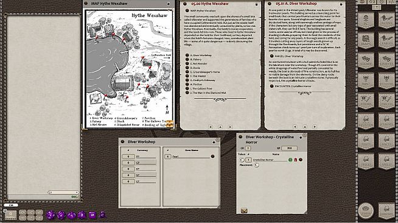Pick the purple d4 pyramid die
The width and height of the screenshot is (398, 223).
point(102,215)
